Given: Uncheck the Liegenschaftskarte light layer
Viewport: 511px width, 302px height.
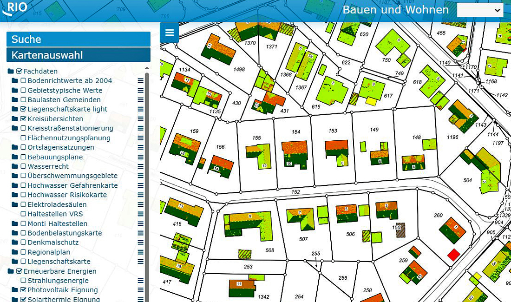Looking at the screenshot, I should click(23, 109).
